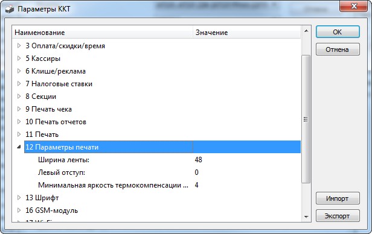
Task: Expand the 8 Секции node arrow
Action: click(x=19, y=96)
